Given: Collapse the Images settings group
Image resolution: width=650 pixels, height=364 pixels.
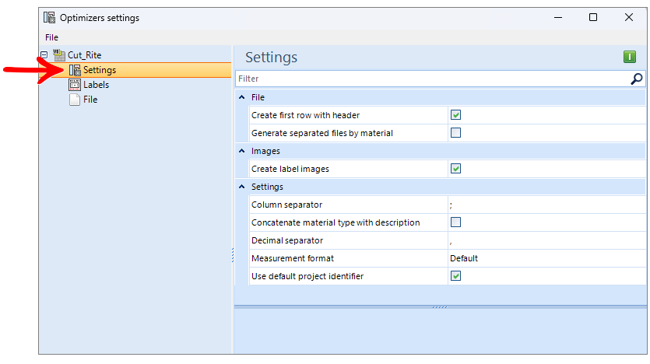Looking at the screenshot, I should tap(241, 151).
